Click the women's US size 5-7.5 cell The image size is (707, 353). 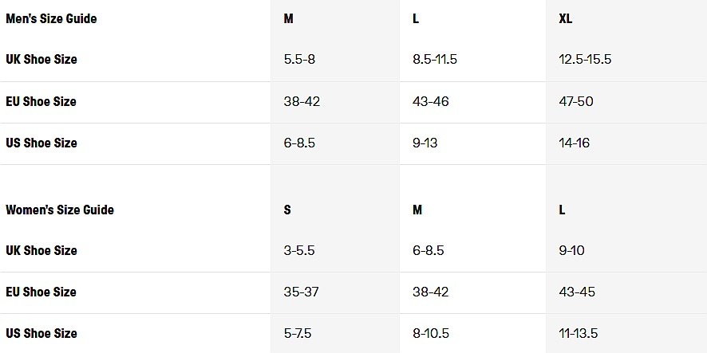click(299, 333)
